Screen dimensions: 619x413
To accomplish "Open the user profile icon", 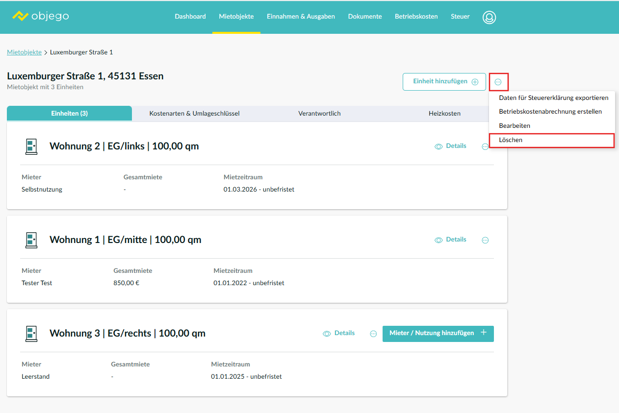I will pos(489,17).
